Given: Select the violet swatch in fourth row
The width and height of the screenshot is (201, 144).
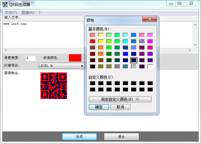Looking at the screenshot, I should coord(150,54).
